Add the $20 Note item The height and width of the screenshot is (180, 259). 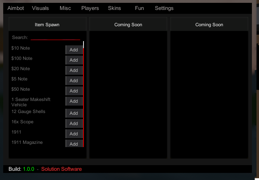click(x=74, y=70)
